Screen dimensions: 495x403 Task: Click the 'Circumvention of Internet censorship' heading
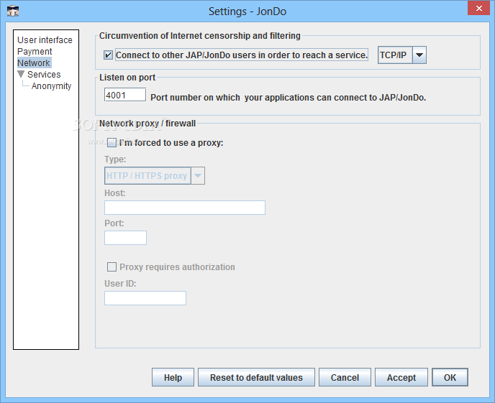(200, 36)
